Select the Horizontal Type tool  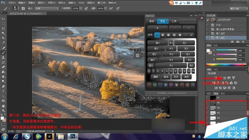click(3, 91)
